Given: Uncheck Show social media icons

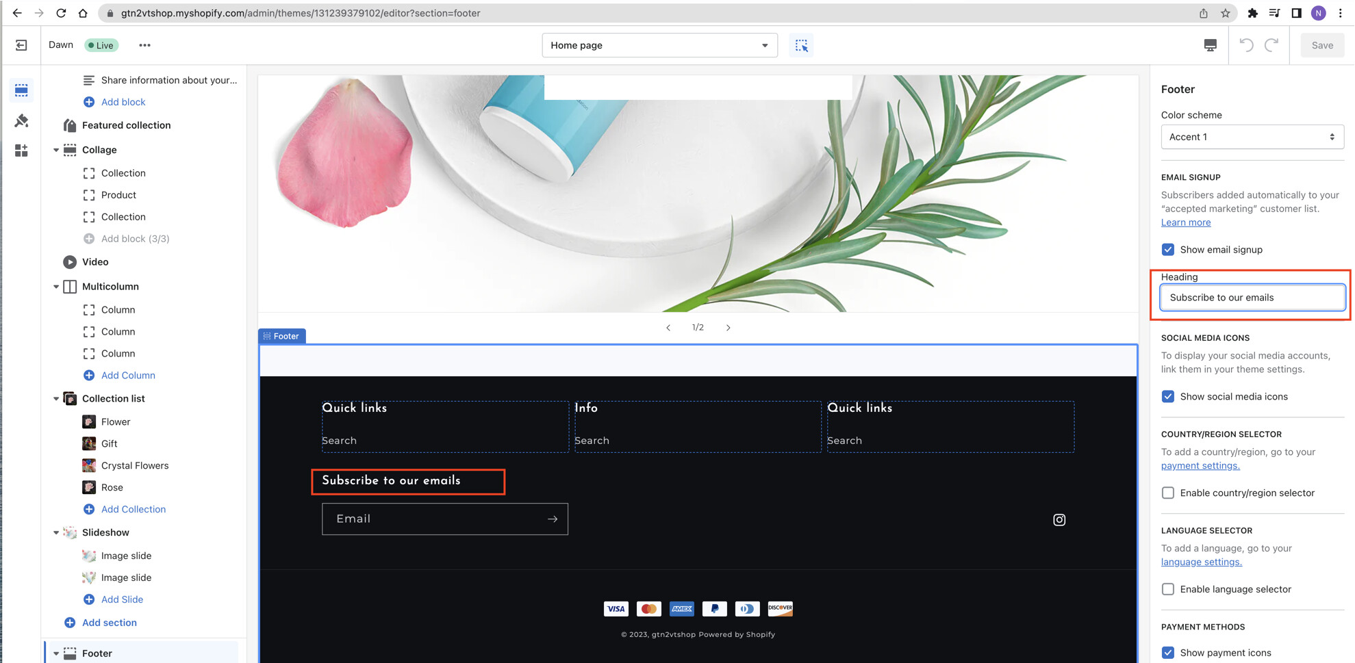Looking at the screenshot, I should [1168, 397].
